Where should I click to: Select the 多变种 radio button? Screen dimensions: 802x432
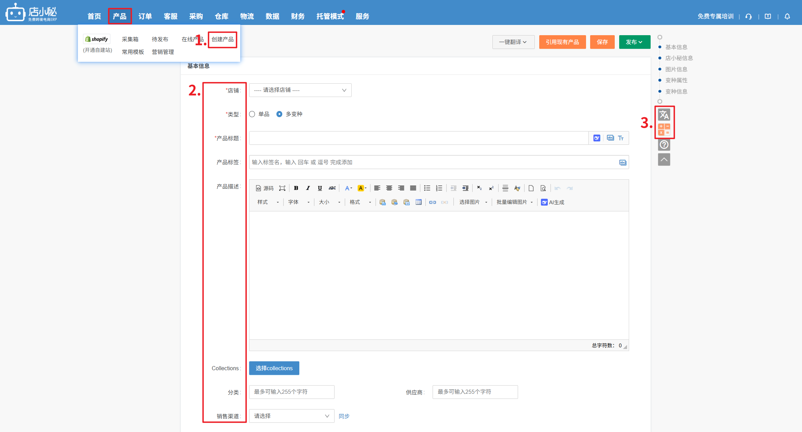pos(279,114)
